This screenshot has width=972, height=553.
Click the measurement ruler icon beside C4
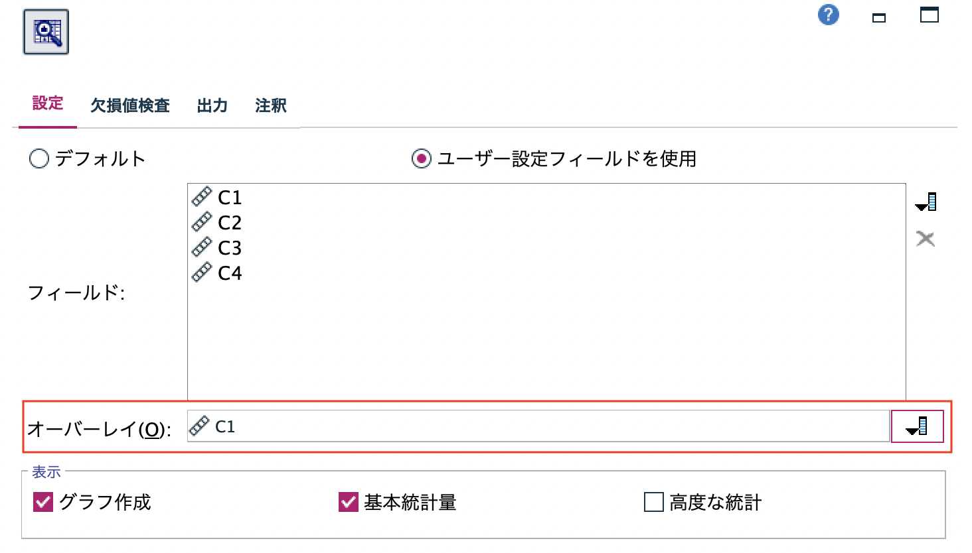[201, 273]
